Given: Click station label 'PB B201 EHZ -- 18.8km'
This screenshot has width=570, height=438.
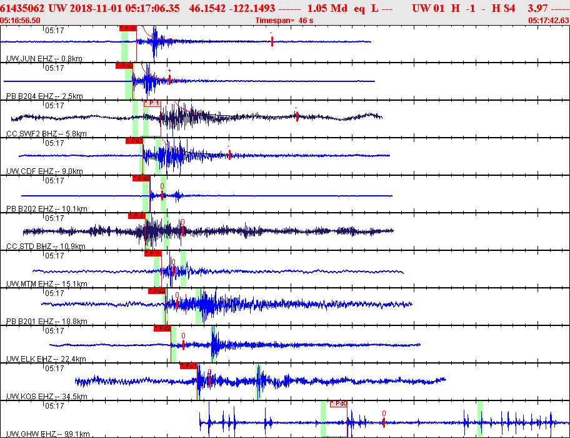Looking at the screenshot, I should pos(47,321).
